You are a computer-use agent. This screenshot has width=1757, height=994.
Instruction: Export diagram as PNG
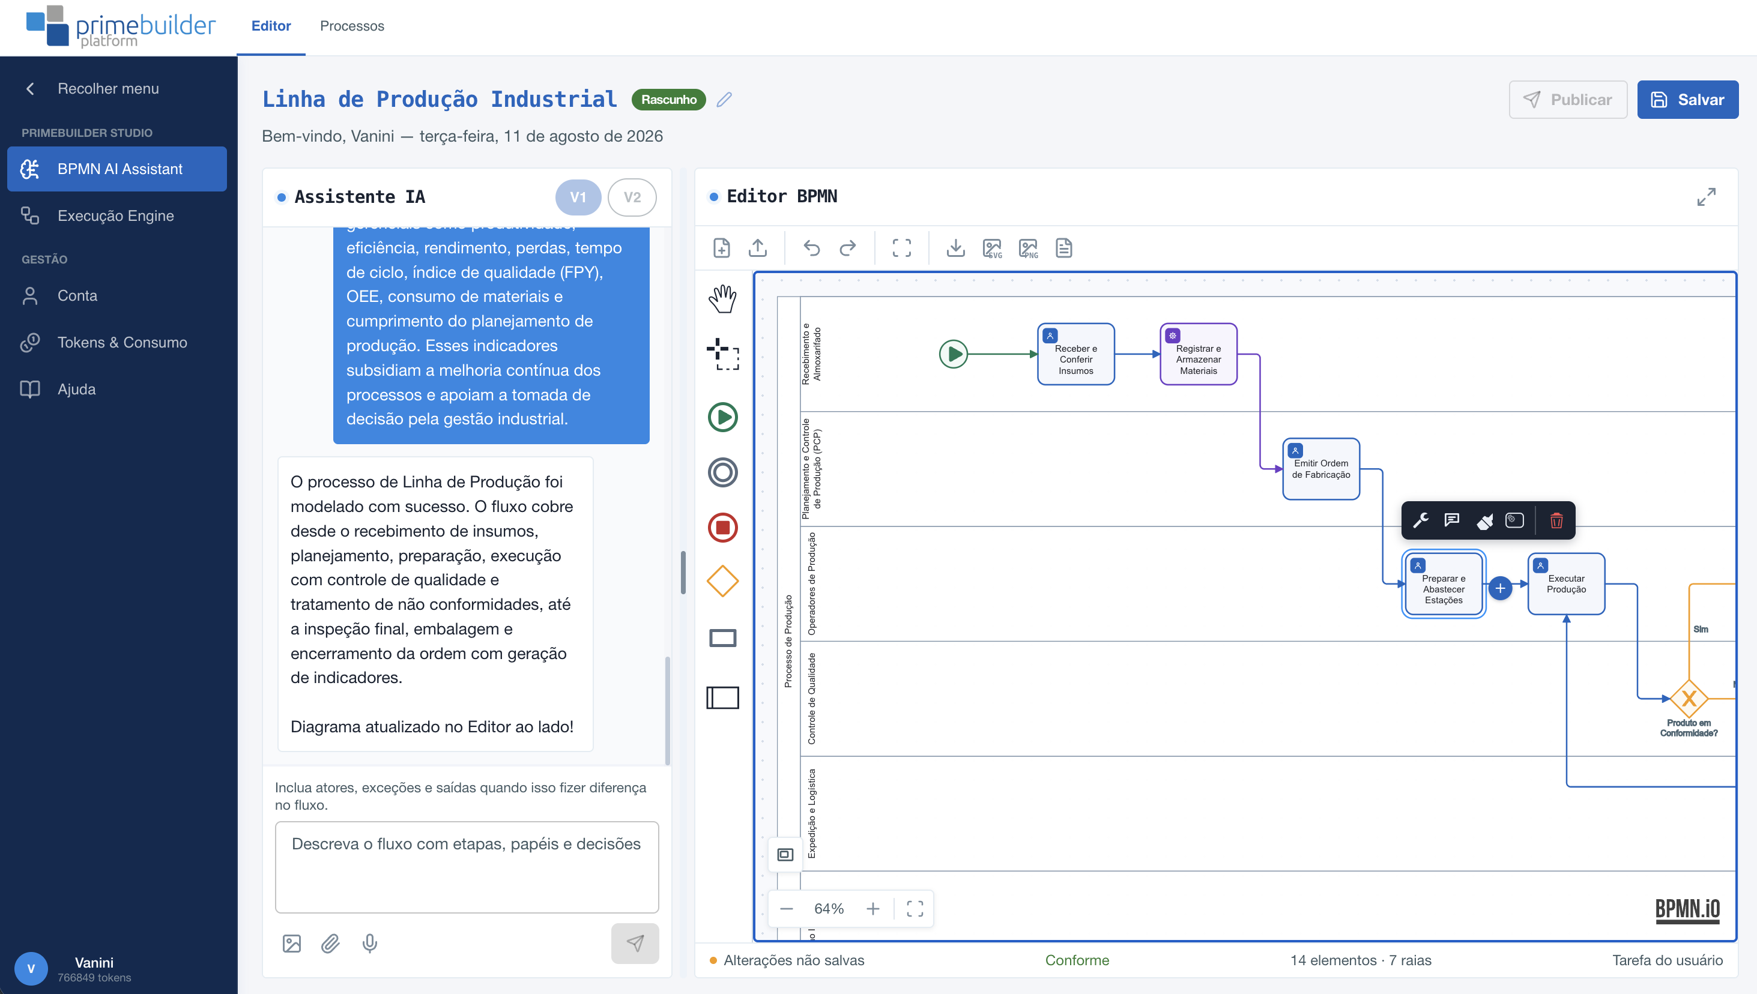click(x=1027, y=248)
